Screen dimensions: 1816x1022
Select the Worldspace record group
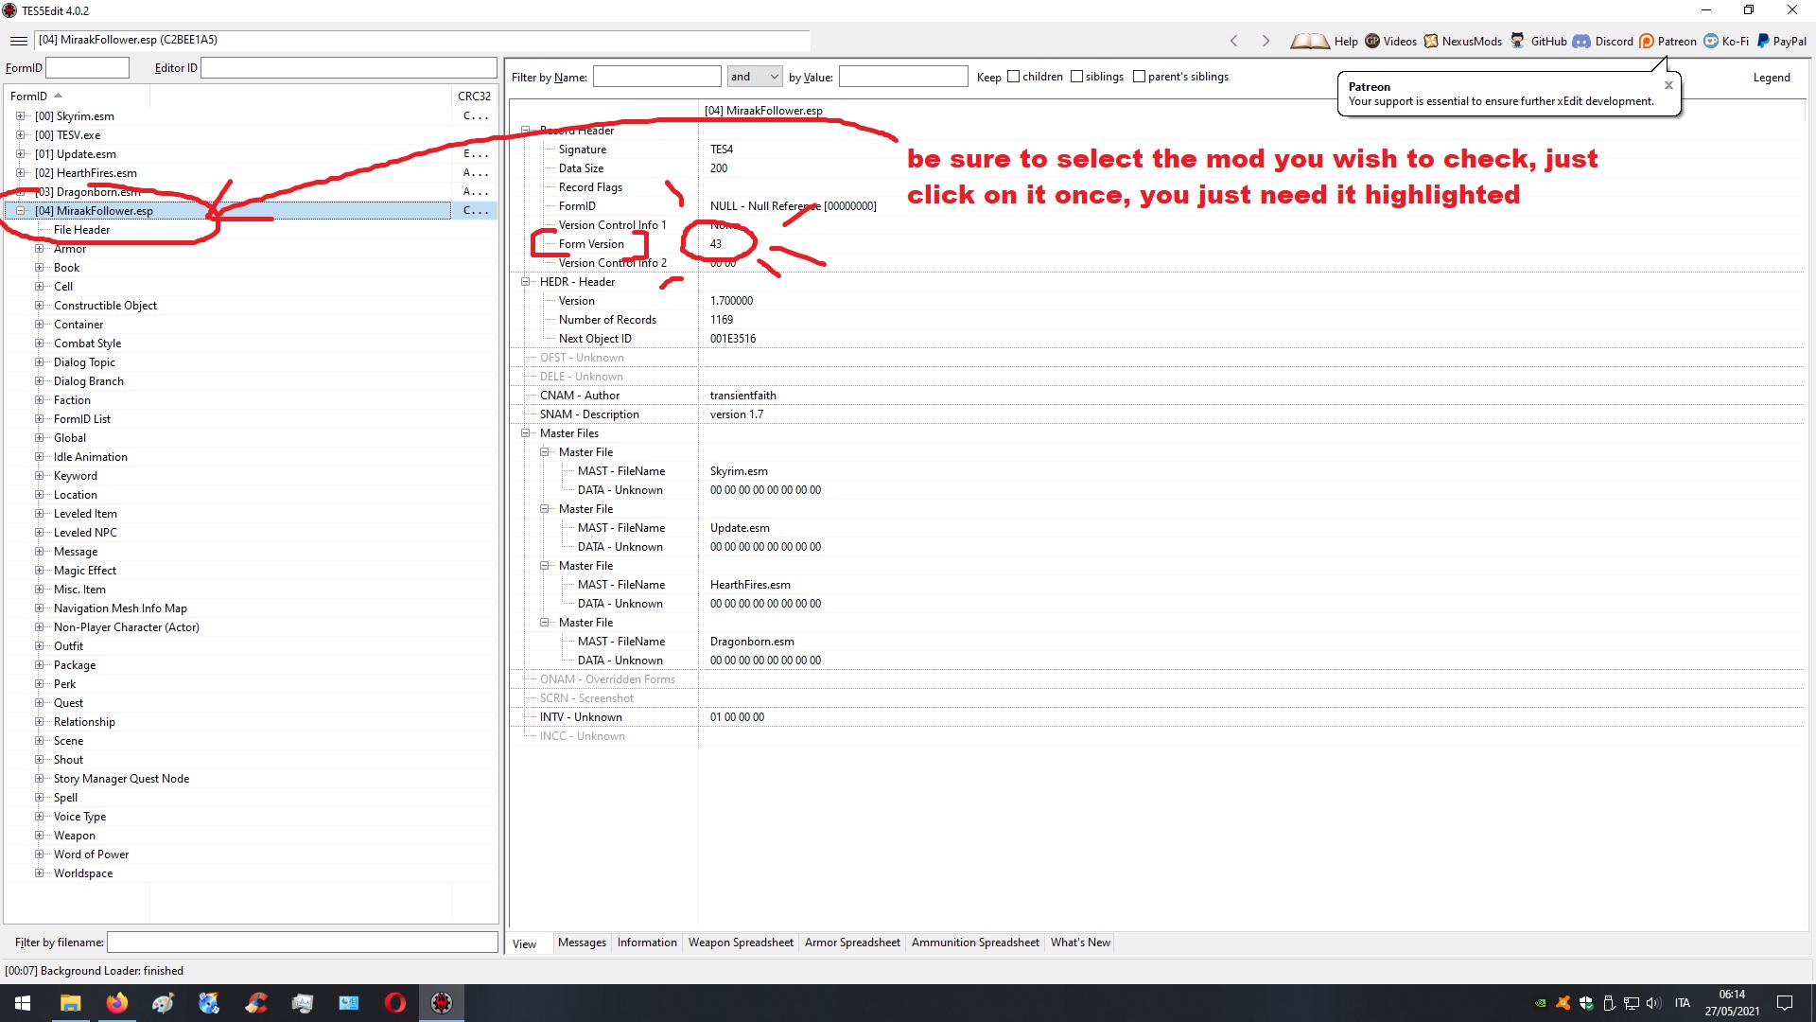(83, 873)
